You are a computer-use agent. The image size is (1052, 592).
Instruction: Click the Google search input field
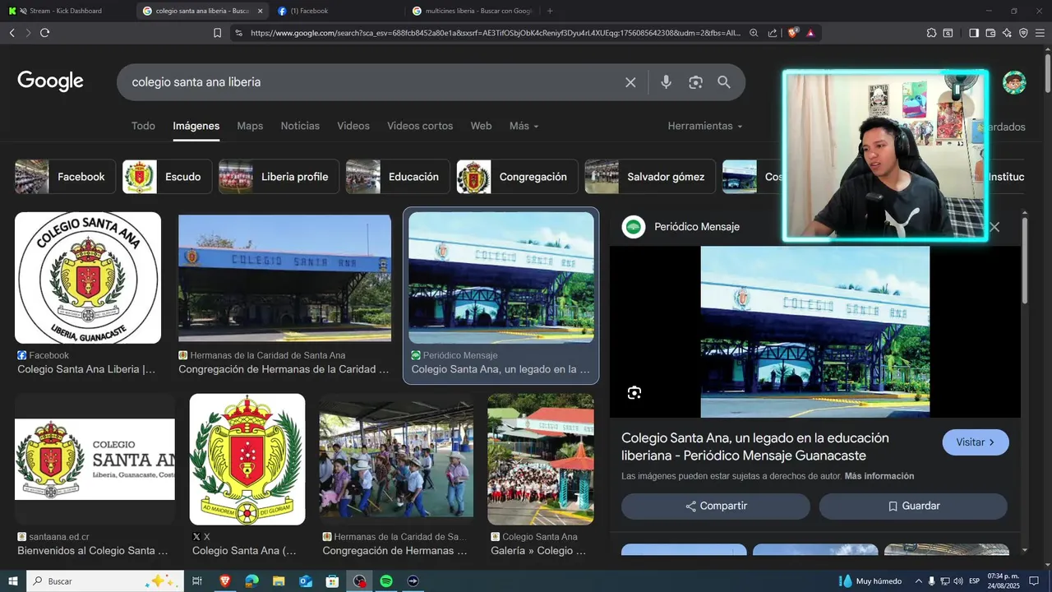[x=370, y=82]
